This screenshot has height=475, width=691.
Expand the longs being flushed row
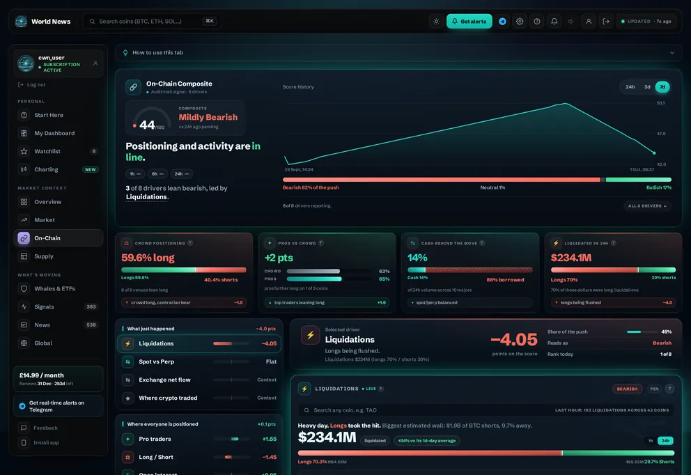(613, 302)
